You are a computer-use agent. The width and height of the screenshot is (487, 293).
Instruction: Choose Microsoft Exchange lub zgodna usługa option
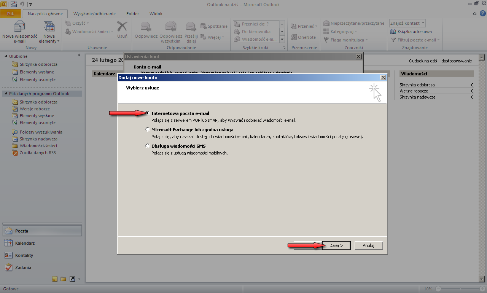click(x=148, y=129)
